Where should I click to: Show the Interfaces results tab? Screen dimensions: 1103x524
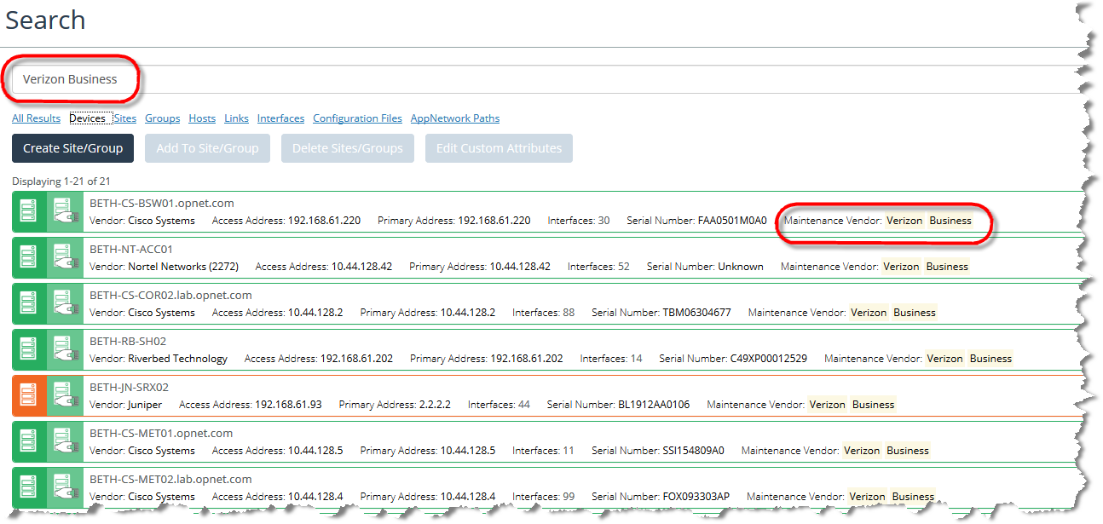point(280,118)
